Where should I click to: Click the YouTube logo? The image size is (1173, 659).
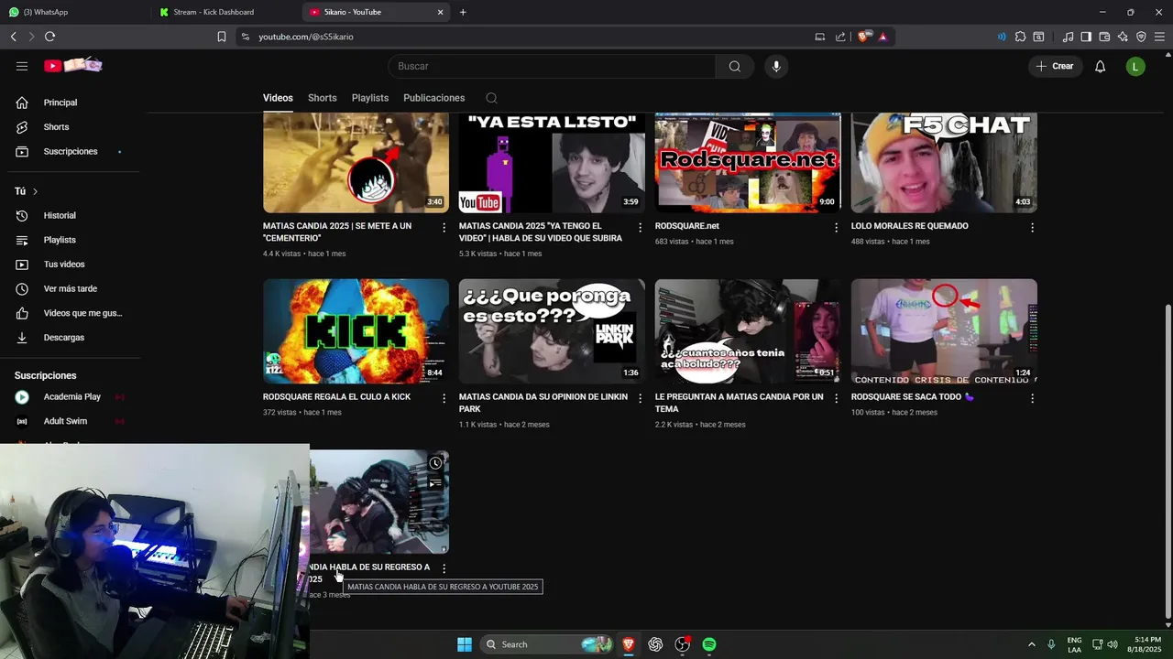[73, 66]
